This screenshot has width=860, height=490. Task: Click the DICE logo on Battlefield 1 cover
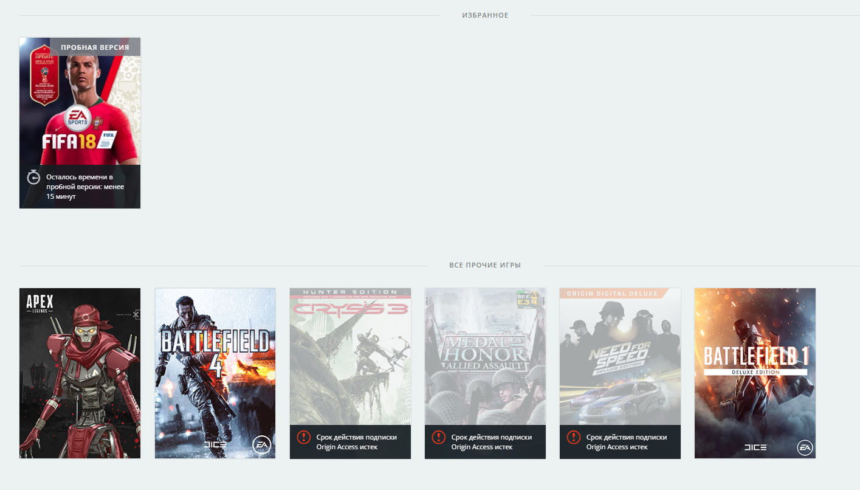pyautogui.click(x=756, y=447)
